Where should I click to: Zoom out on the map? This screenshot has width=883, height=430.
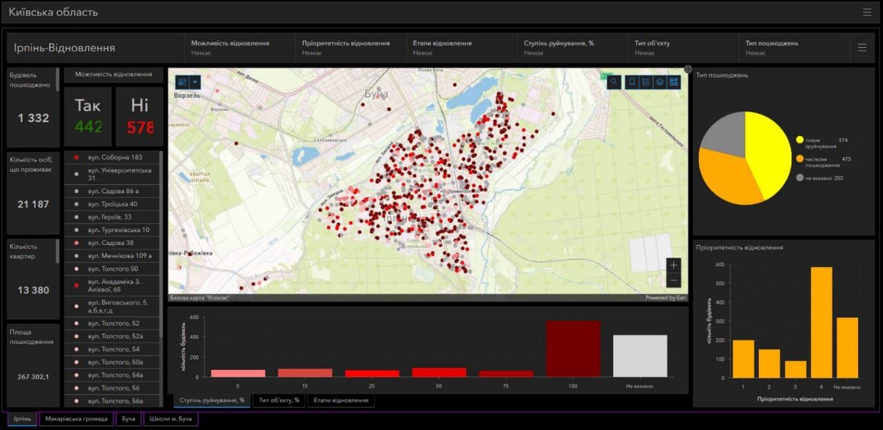click(x=673, y=280)
